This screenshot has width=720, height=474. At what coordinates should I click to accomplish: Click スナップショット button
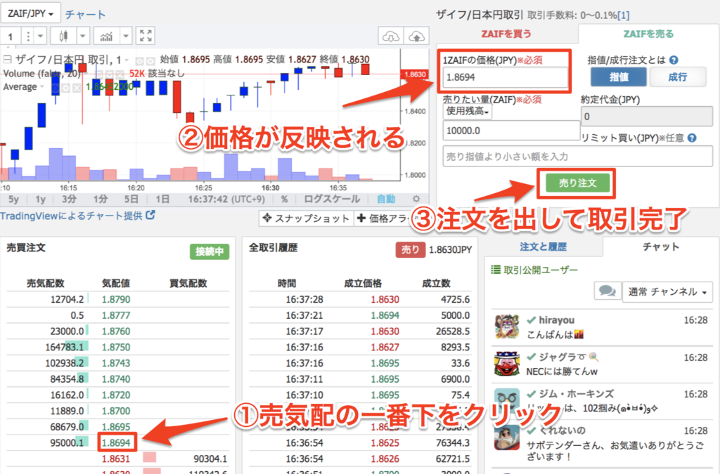coord(307,218)
